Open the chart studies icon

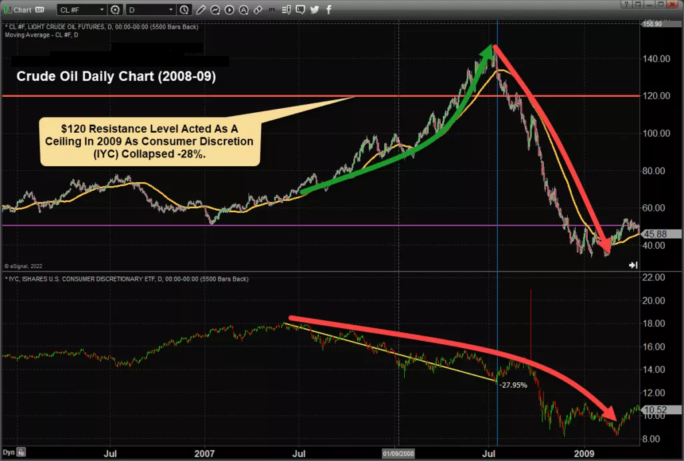click(215, 9)
